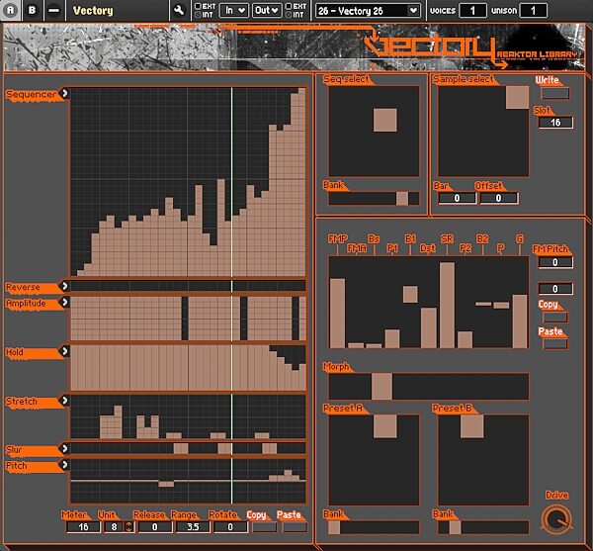Click the Release value field
This screenshot has height=551, width=593.
155,527
